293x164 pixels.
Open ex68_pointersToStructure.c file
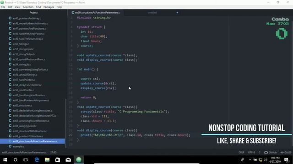click(x=28, y=136)
